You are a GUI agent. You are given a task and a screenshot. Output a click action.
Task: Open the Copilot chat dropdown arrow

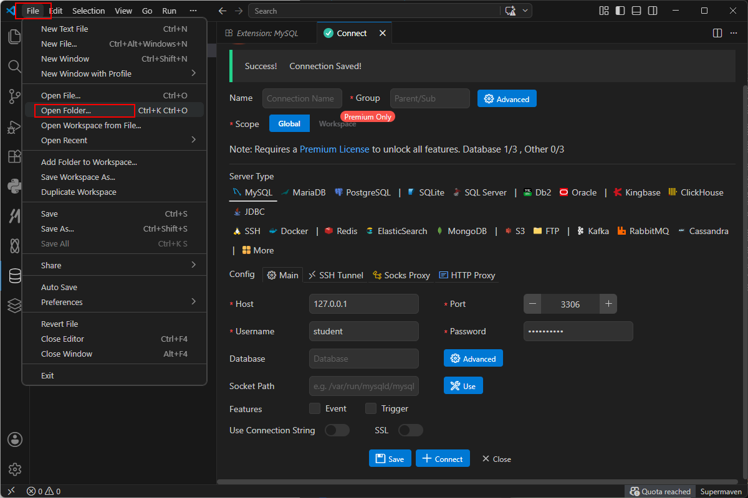pyautogui.click(x=526, y=11)
